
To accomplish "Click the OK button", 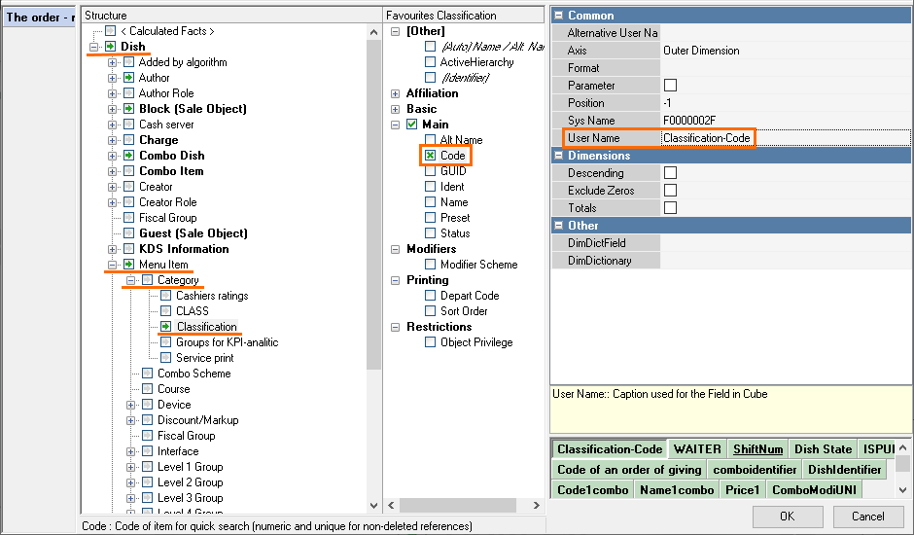I will click(788, 517).
